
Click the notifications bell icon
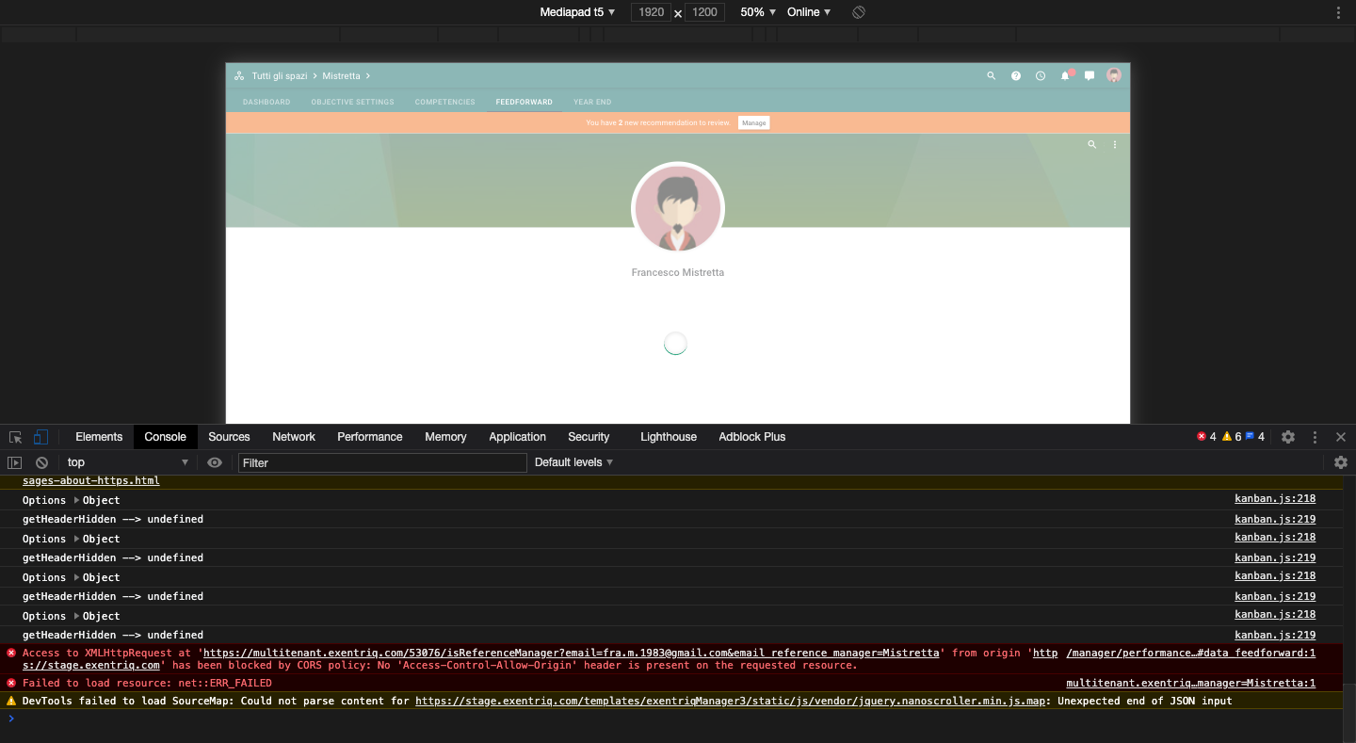pos(1065,76)
